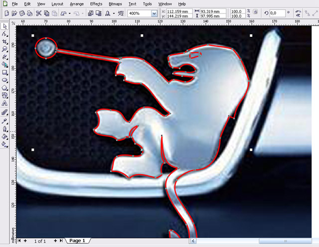The height and width of the screenshot is (247, 319).
Task: Click the Import icon
Action: (x=90, y=13)
